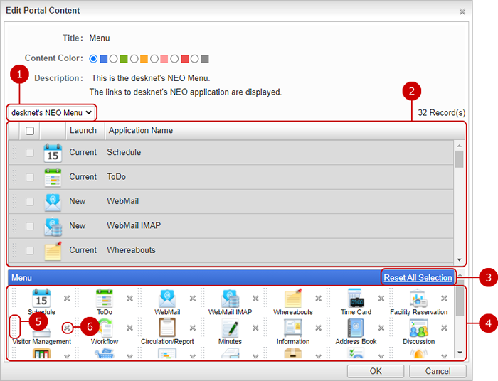Remove Whereabouts from menu with its X
This screenshot has height=381, width=498.
318,299
